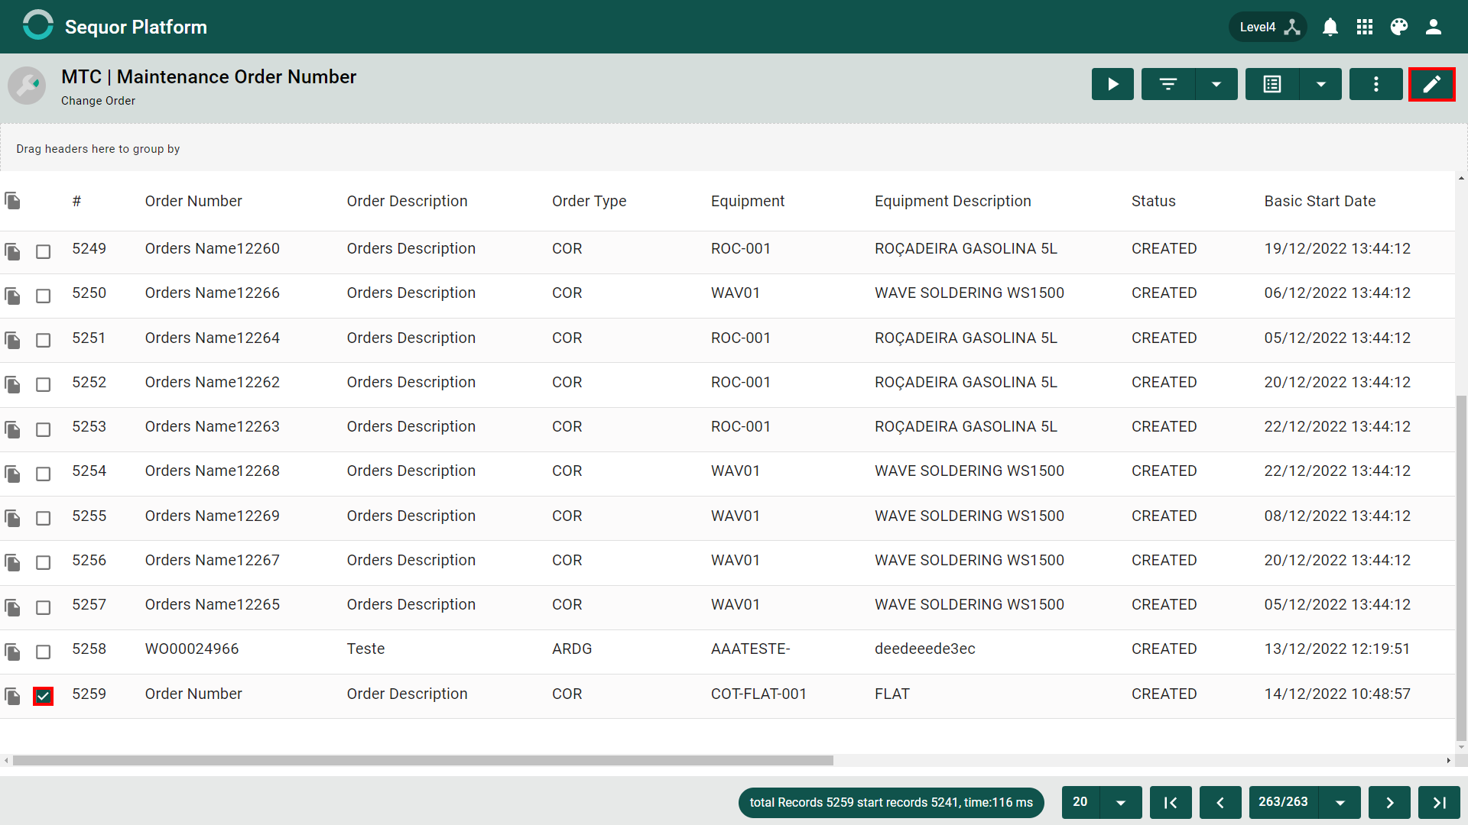Image resolution: width=1468 pixels, height=825 pixels.
Task: Open the theme palette icon
Action: click(1399, 27)
